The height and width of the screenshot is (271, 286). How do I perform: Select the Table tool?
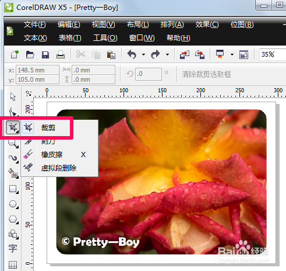pyautogui.click(x=13, y=265)
